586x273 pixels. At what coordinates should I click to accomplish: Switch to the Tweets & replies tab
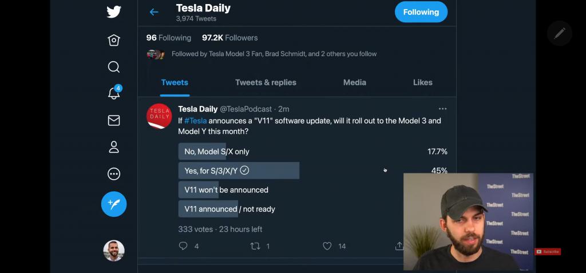[266, 82]
